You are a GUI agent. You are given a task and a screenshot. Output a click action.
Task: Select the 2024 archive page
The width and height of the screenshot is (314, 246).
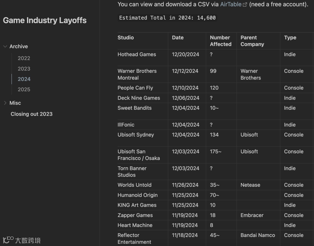point(24,79)
